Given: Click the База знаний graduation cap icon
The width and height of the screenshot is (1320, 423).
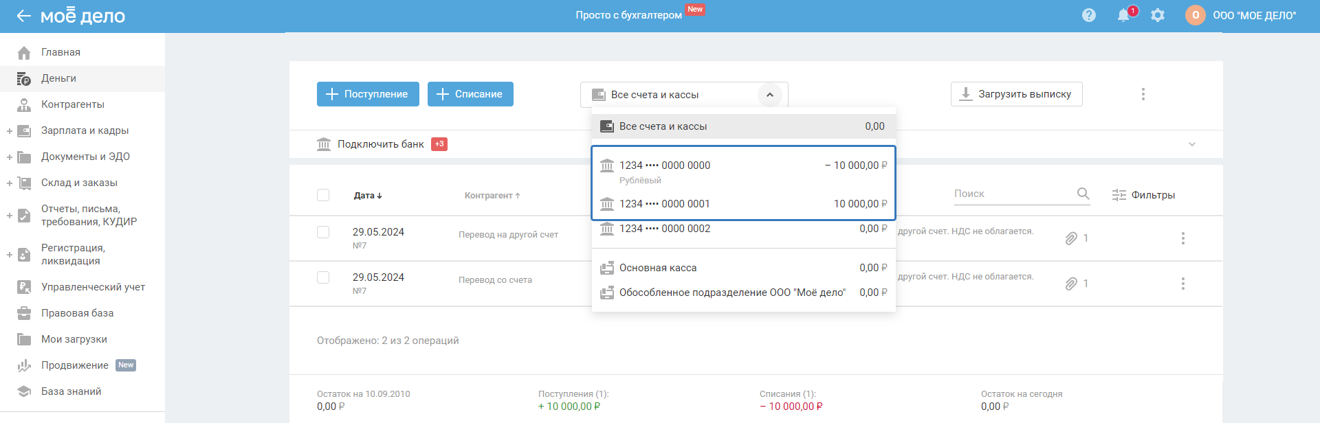Looking at the screenshot, I should [24, 391].
